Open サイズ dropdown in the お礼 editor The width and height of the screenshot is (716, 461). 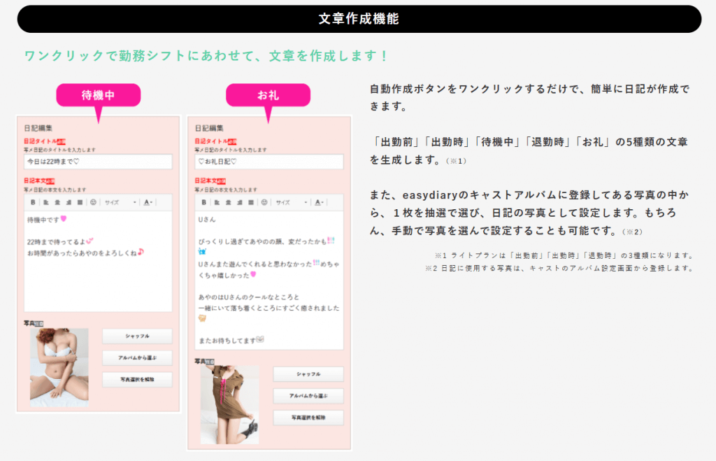coord(291,202)
